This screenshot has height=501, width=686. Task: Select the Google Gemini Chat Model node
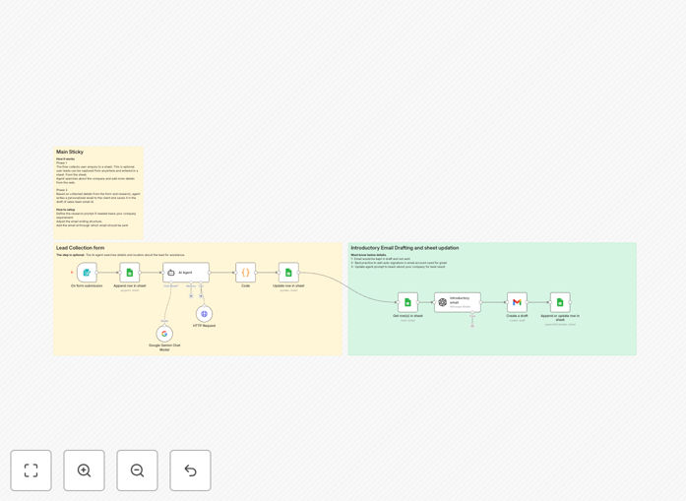coord(164,334)
